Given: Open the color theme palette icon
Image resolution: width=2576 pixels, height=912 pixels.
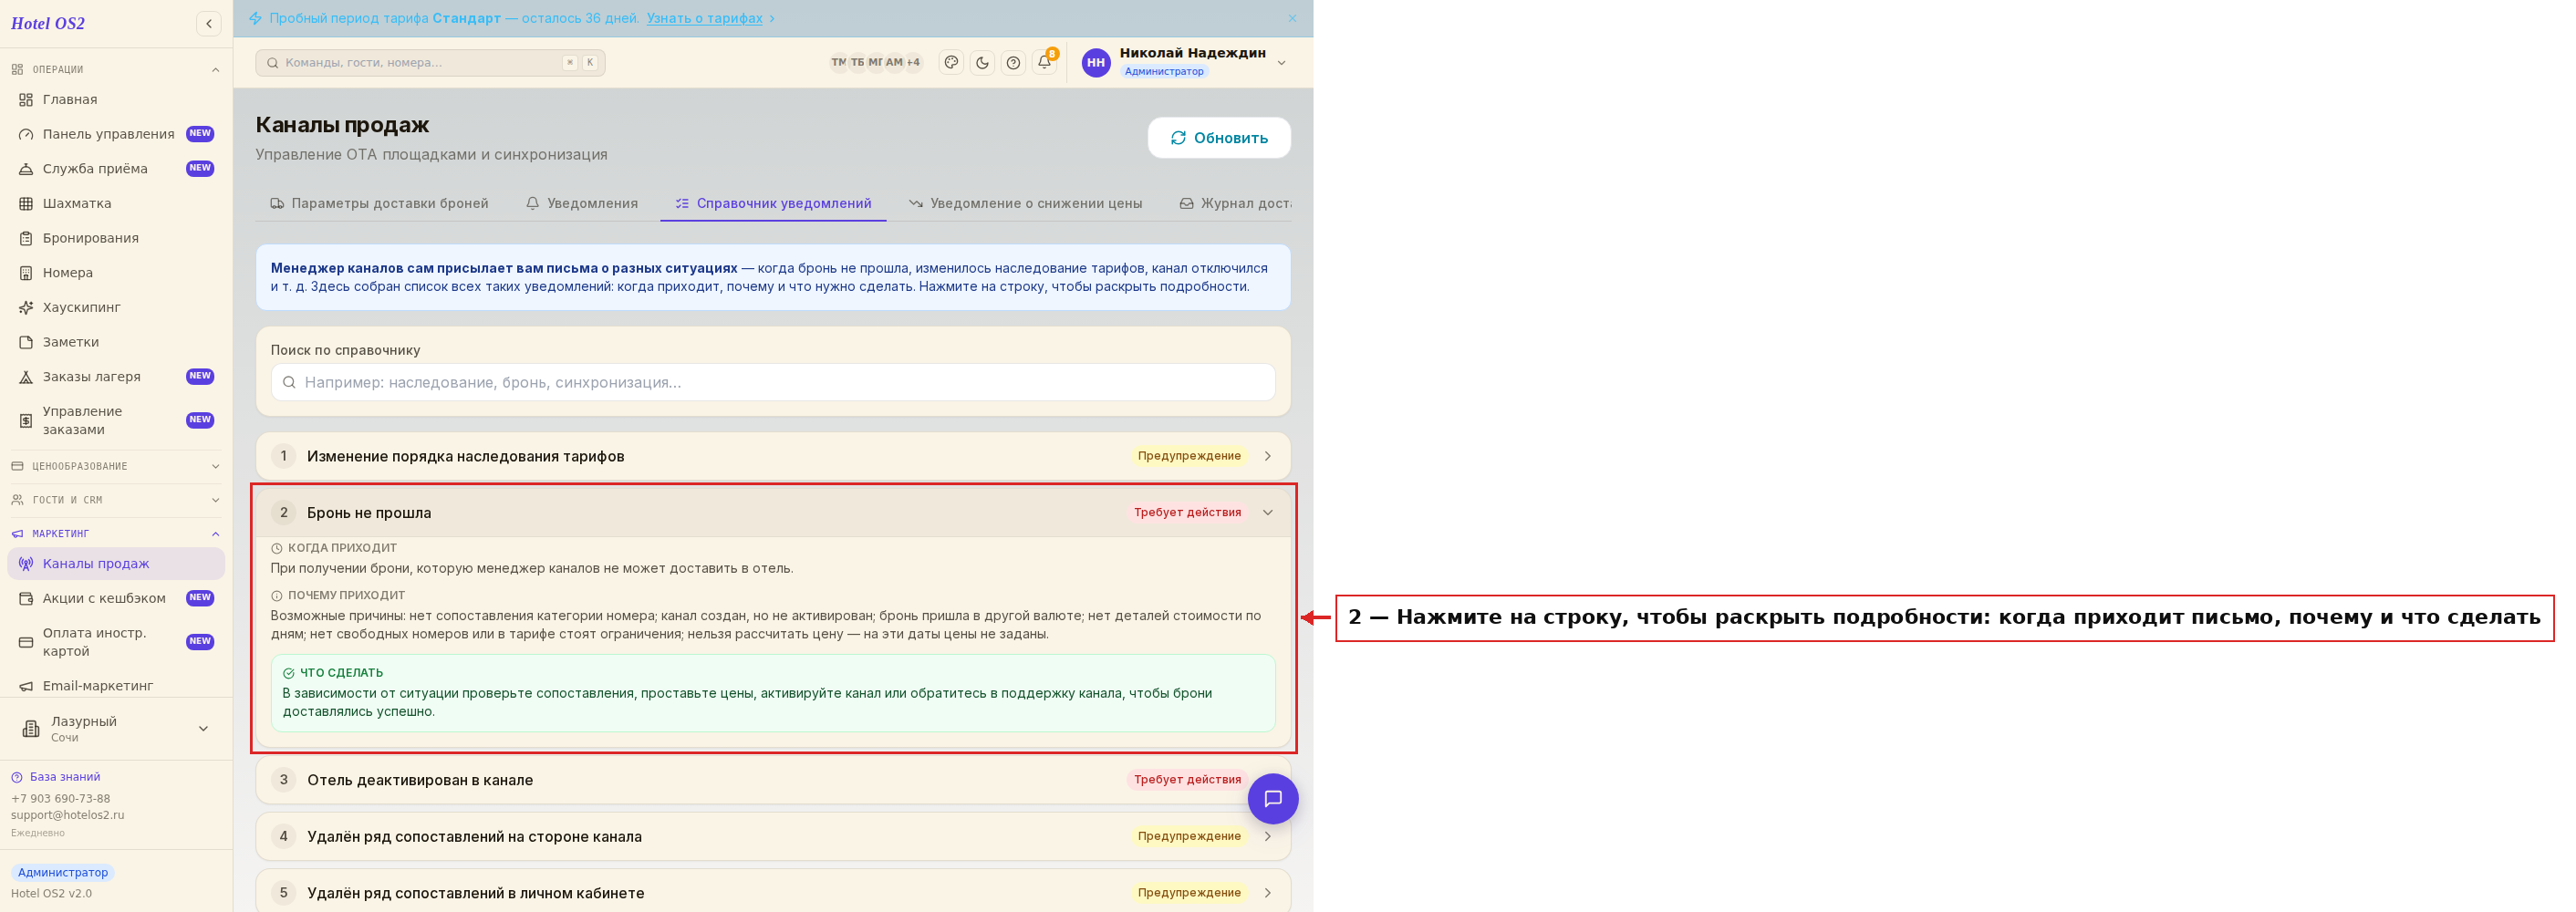Looking at the screenshot, I should tap(951, 63).
